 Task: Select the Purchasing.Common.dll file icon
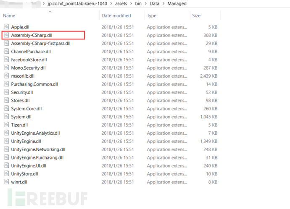(x=7, y=84)
